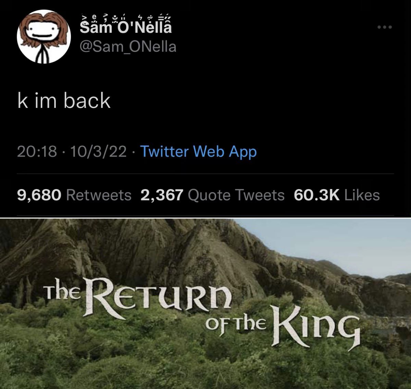Click the @Sam_ONella handle

click(x=128, y=47)
